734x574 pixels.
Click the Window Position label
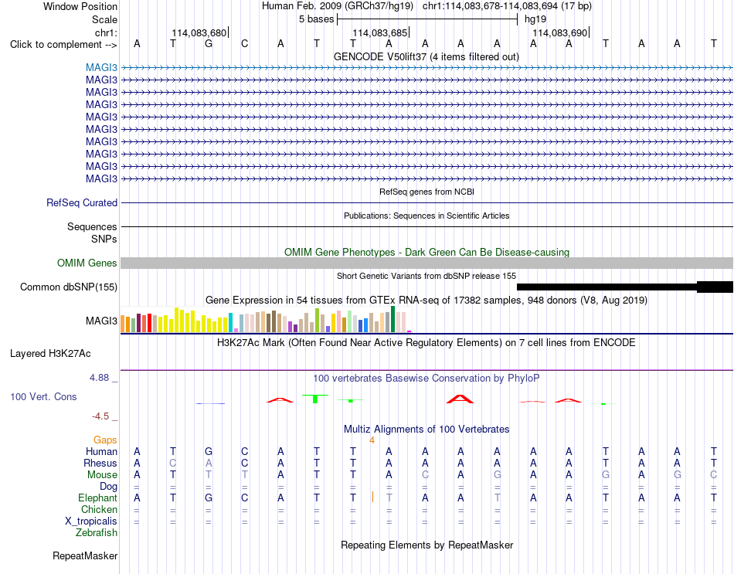click(x=80, y=6)
